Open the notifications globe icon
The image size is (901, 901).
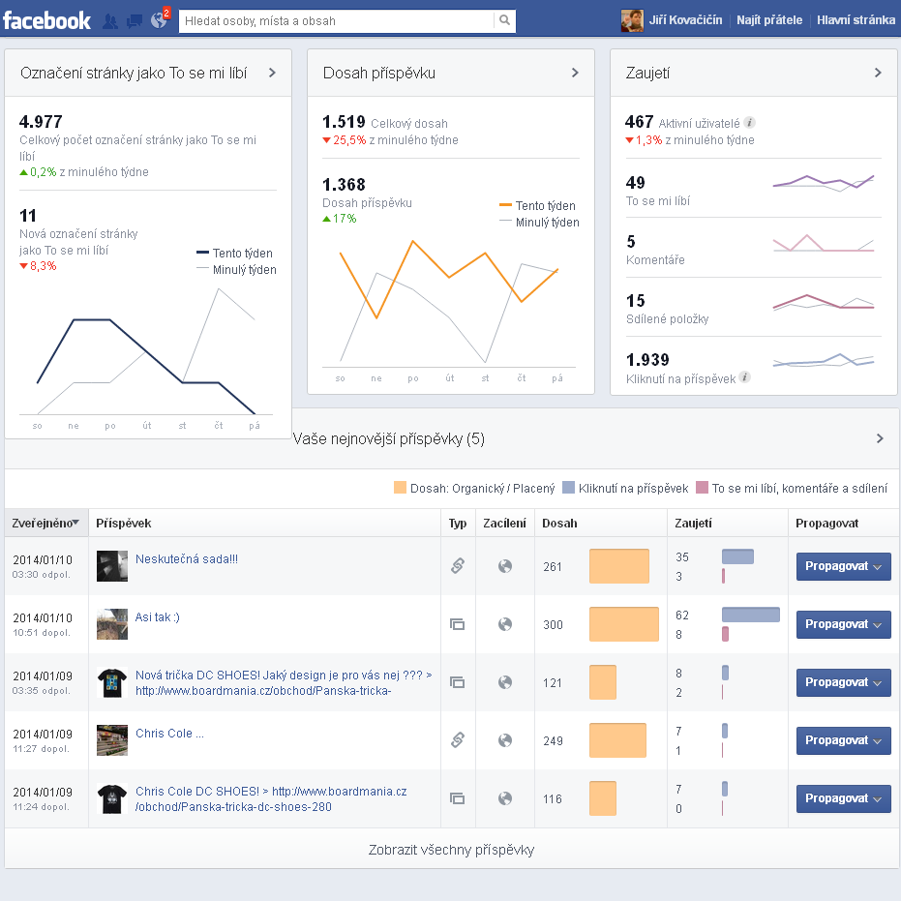[159, 20]
